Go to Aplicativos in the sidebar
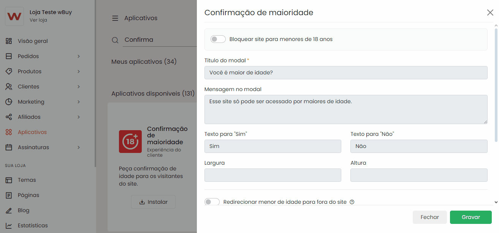Viewport: 499px width, 233px height. pos(32,132)
